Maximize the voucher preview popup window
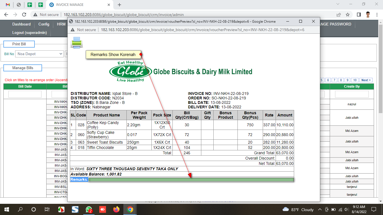This screenshot has height=215, width=383. [301, 21]
